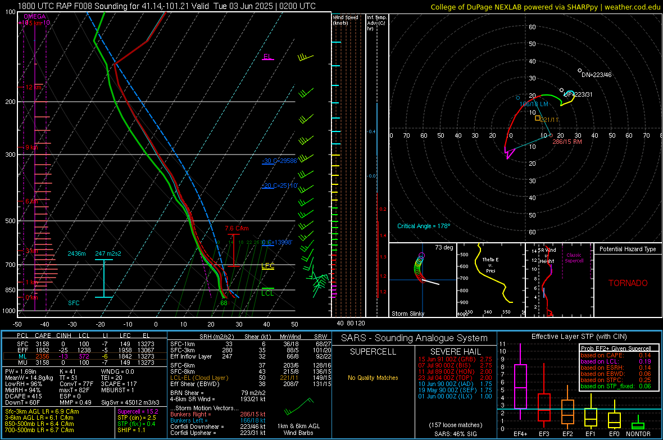Click 'DCAPE = 415' value
The image size is (663, 440).
click(23, 396)
